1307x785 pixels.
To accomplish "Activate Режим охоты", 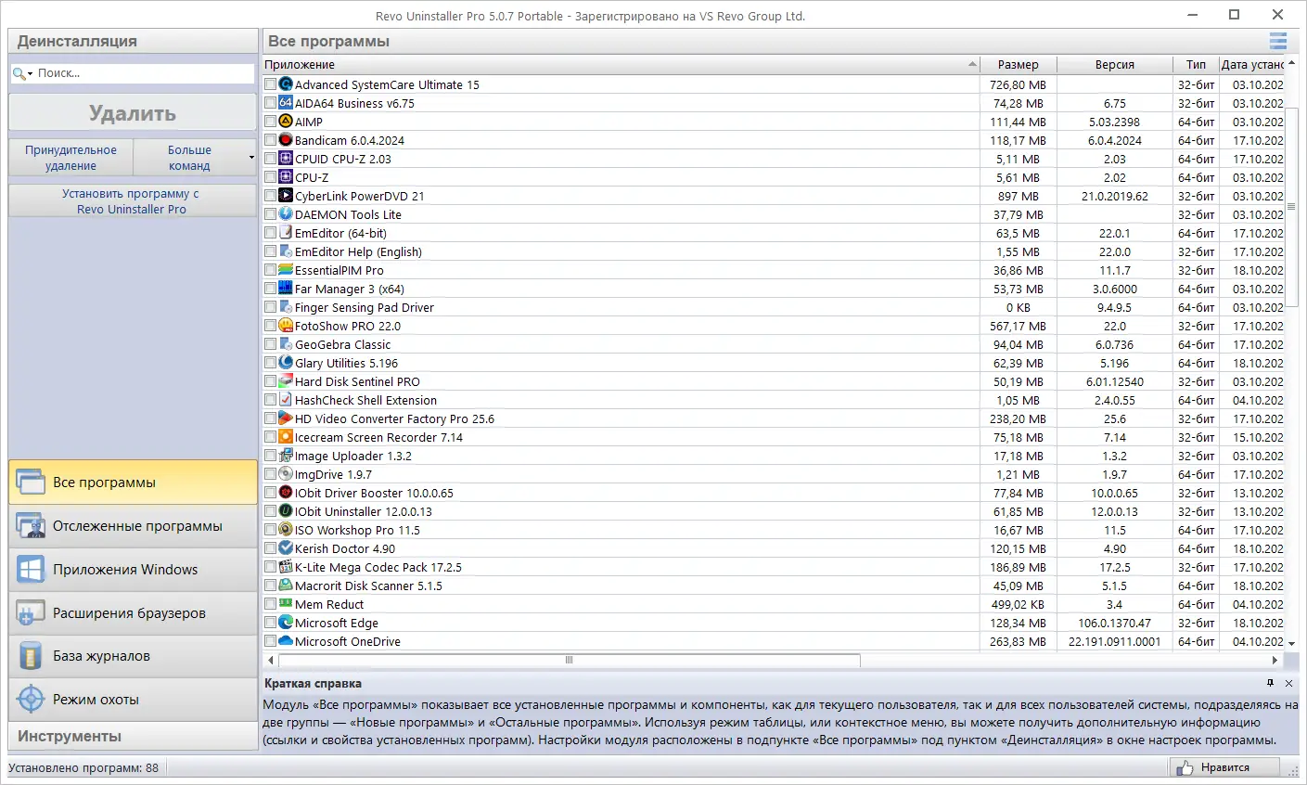I will click(133, 700).
